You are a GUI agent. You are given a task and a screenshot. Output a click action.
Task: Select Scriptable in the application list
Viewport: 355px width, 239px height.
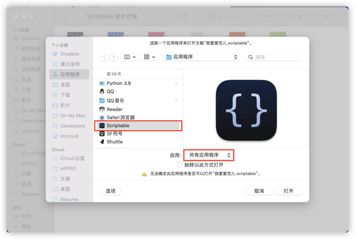[138, 126]
